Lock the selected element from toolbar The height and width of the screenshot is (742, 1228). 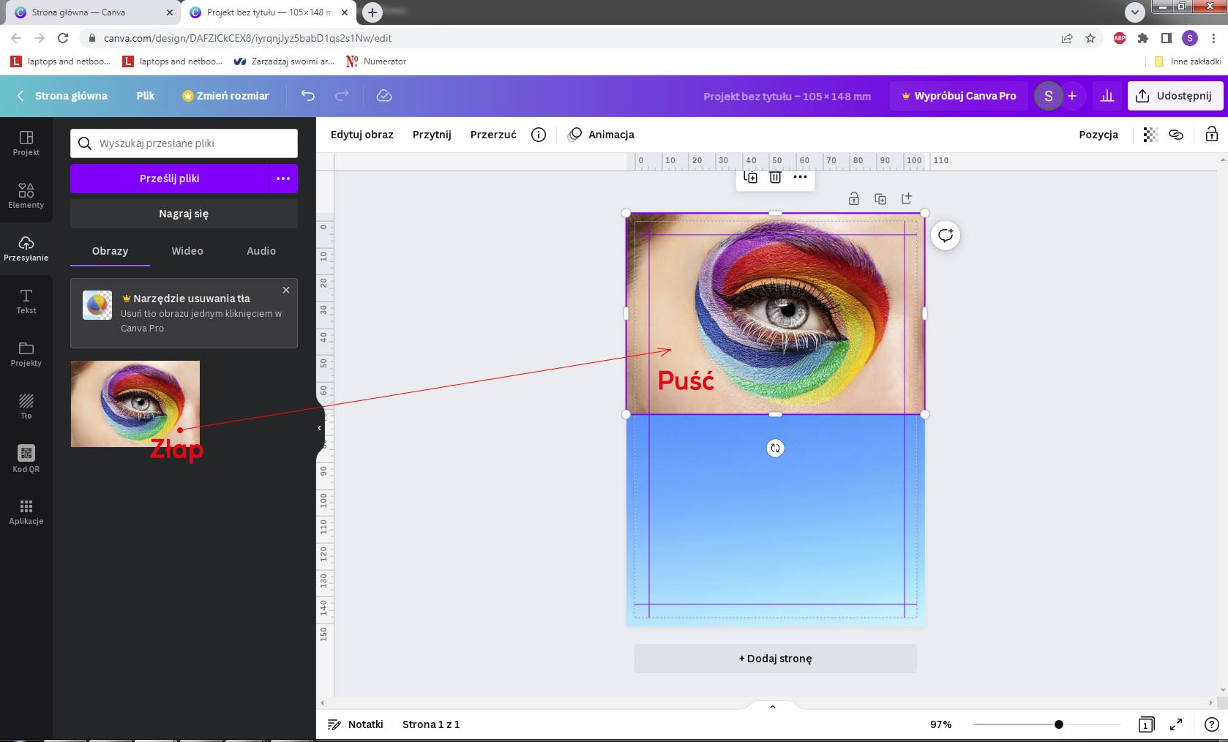coord(1212,135)
